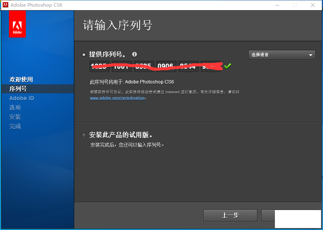This screenshot has width=323, height=230.
Task: Open the 选择语言 dropdown
Action: (282, 55)
